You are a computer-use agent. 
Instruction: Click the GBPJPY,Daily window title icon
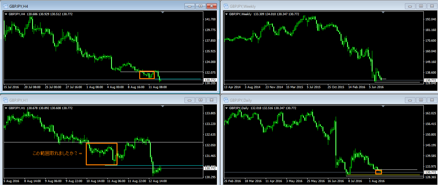pyautogui.click(x=225, y=100)
